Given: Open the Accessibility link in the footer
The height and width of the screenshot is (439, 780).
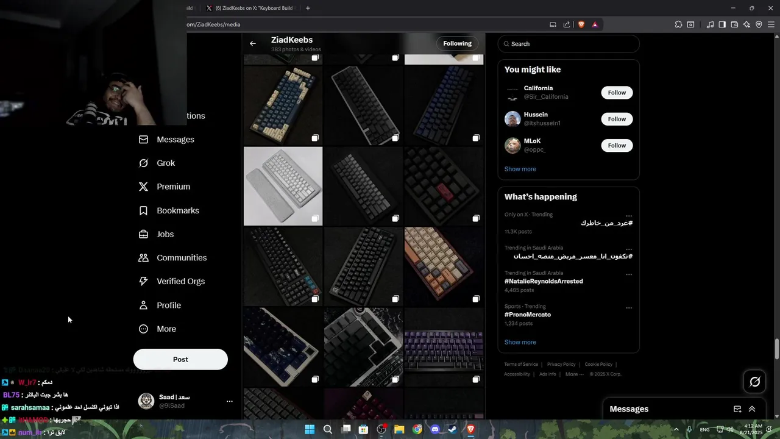Looking at the screenshot, I should [x=517, y=374].
